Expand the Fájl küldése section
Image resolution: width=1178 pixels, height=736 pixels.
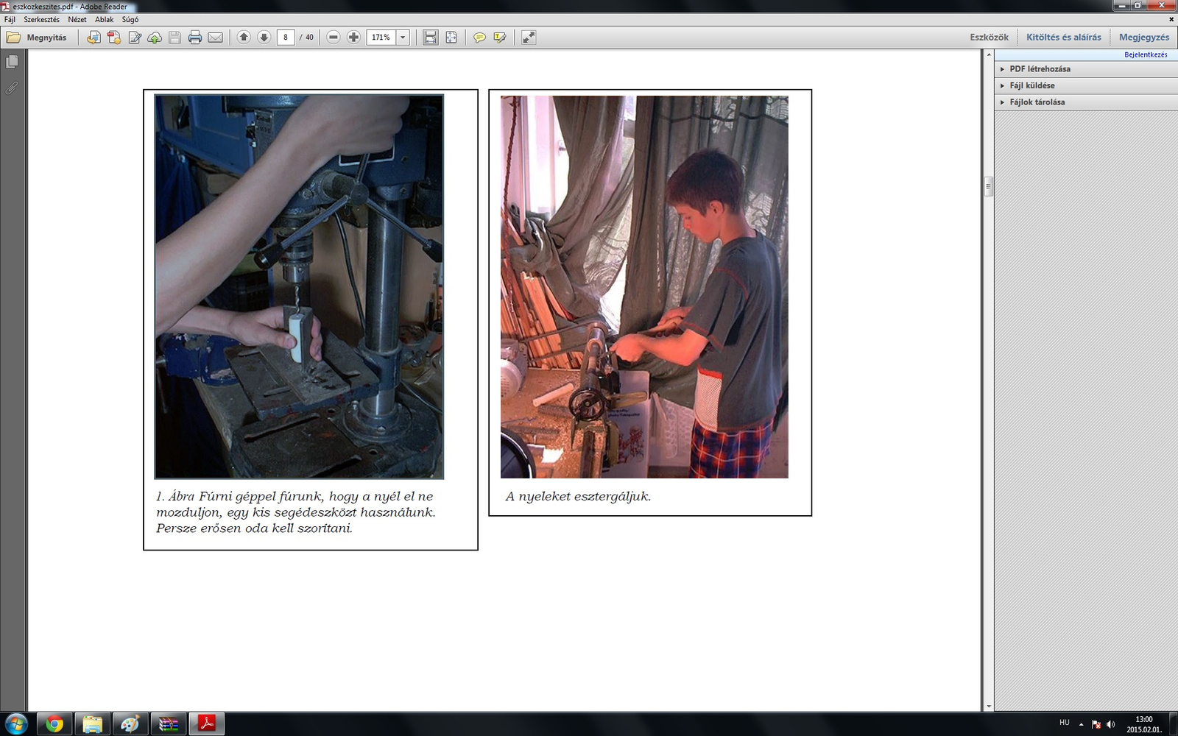click(x=1086, y=85)
